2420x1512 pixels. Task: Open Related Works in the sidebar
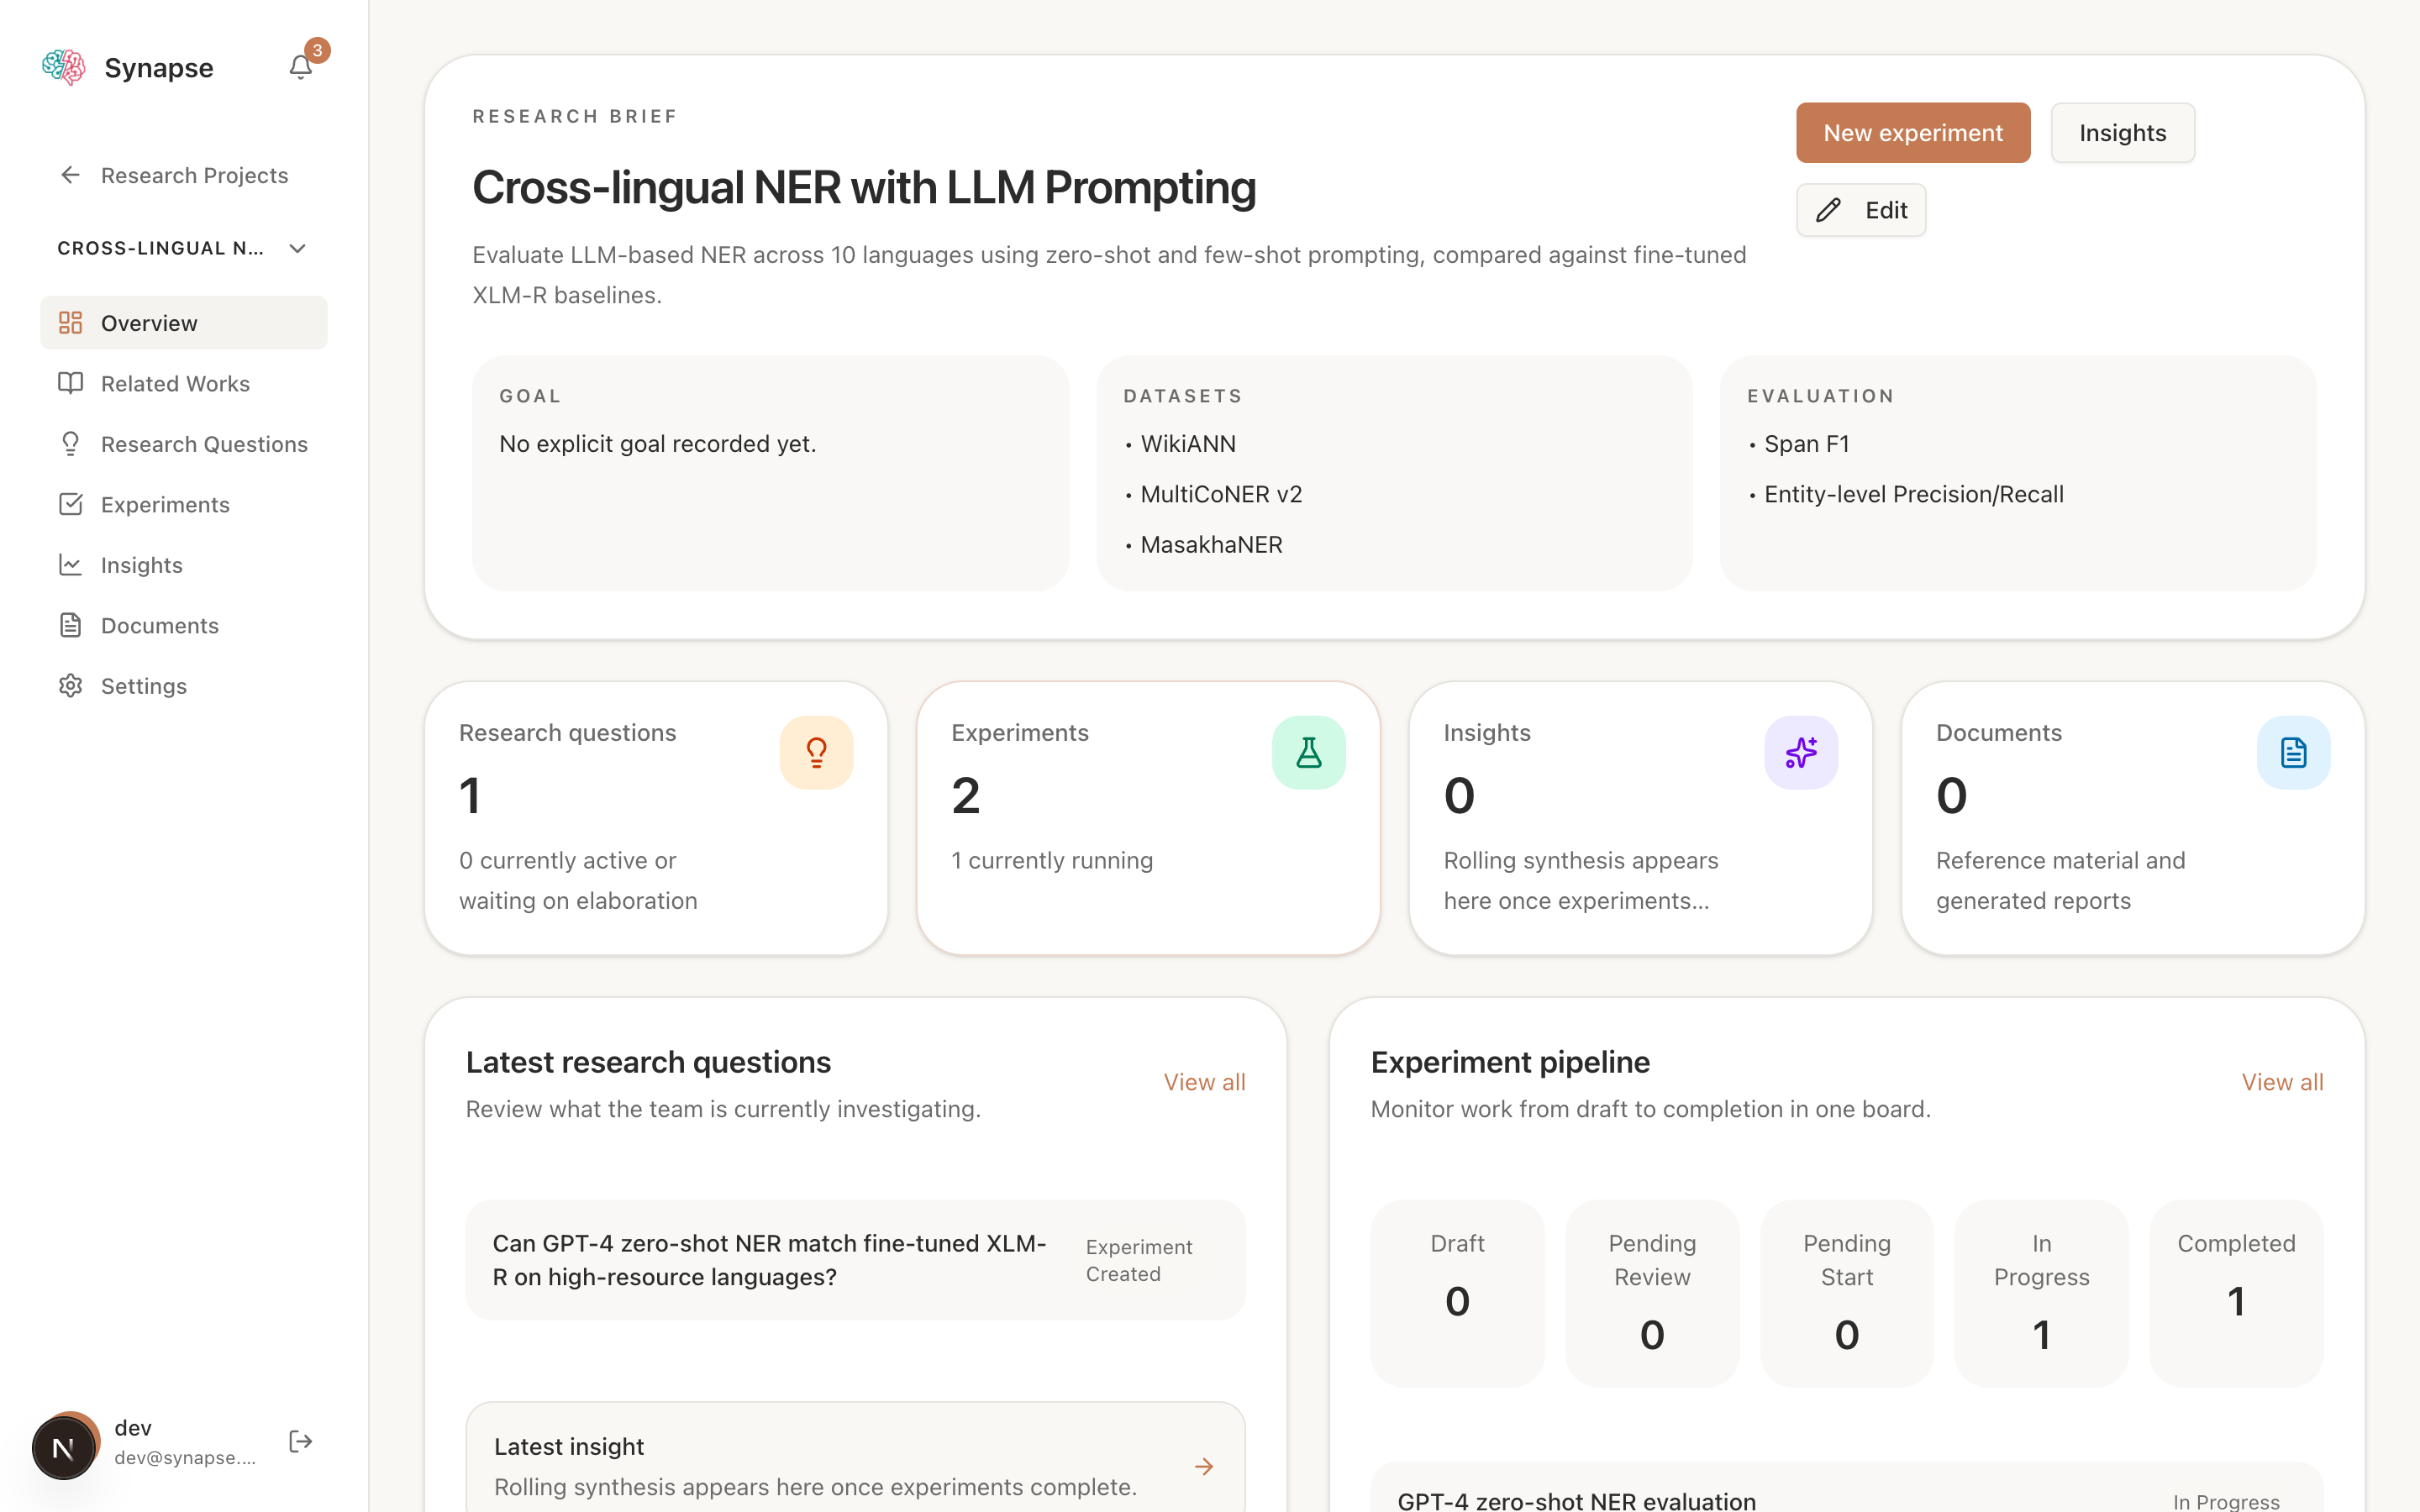point(184,383)
